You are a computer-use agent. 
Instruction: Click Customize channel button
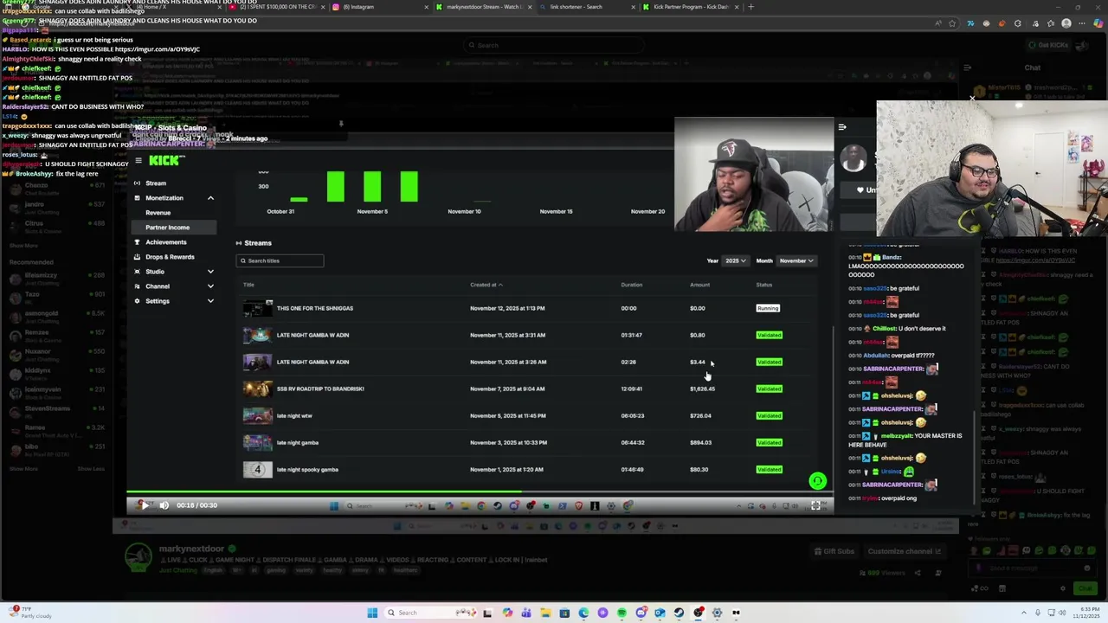coord(905,551)
